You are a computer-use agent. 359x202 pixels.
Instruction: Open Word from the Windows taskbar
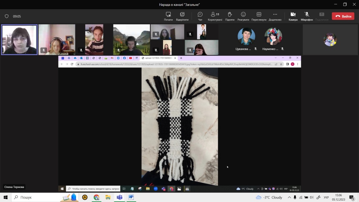pyautogui.click(x=131, y=197)
